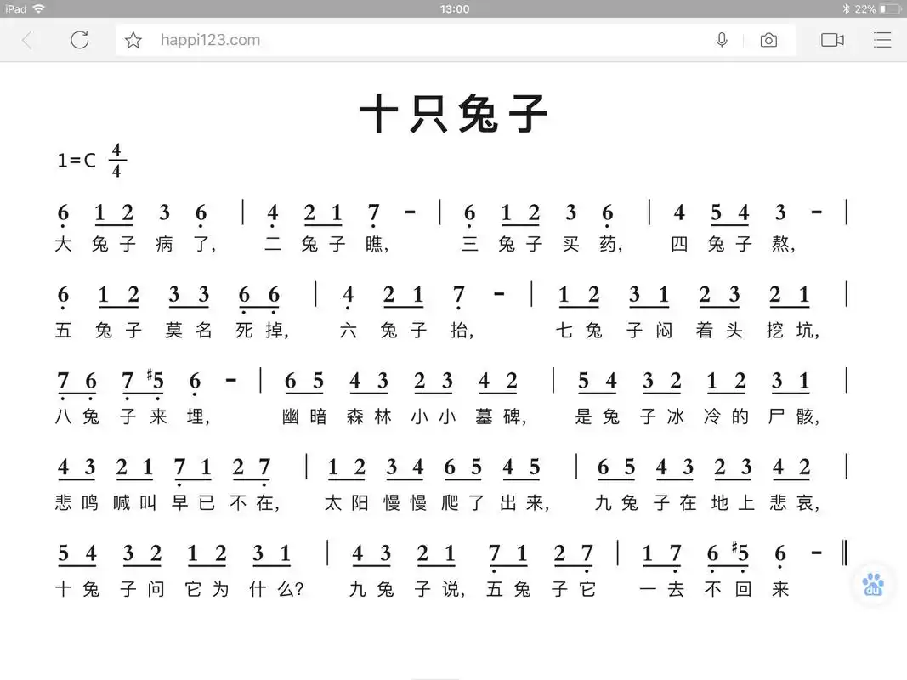Open the browser menu via hamburger icon

coord(882,39)
